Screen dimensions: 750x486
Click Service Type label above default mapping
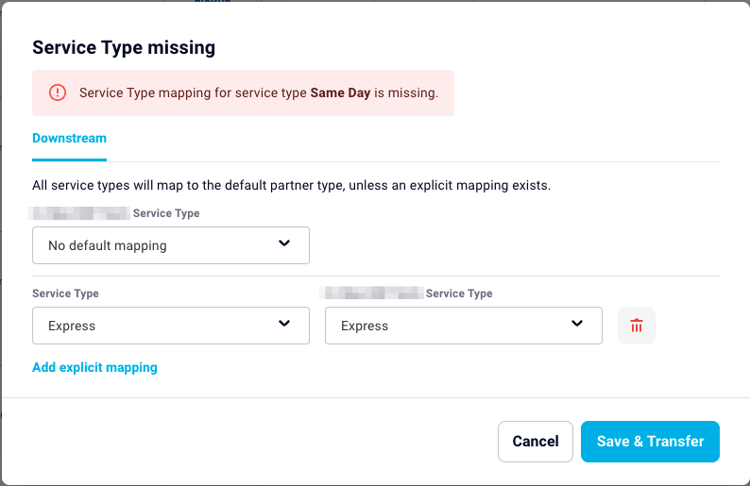pos(166,213)
